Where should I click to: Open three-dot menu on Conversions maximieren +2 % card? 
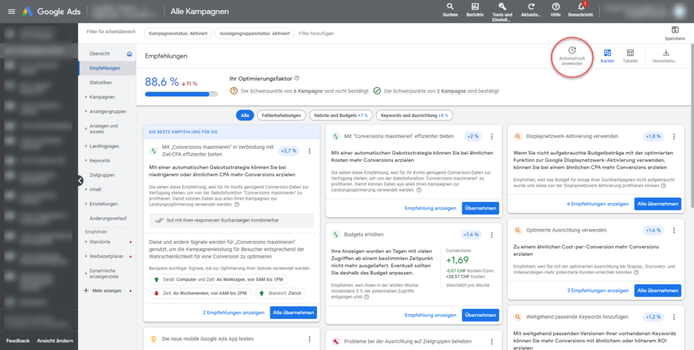pos(491,137)
